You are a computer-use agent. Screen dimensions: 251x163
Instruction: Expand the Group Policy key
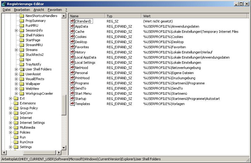click(x=10, y=108)
